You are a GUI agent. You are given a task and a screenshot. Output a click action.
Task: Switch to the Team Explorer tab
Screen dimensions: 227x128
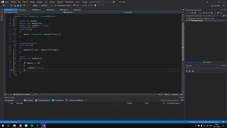207,62
